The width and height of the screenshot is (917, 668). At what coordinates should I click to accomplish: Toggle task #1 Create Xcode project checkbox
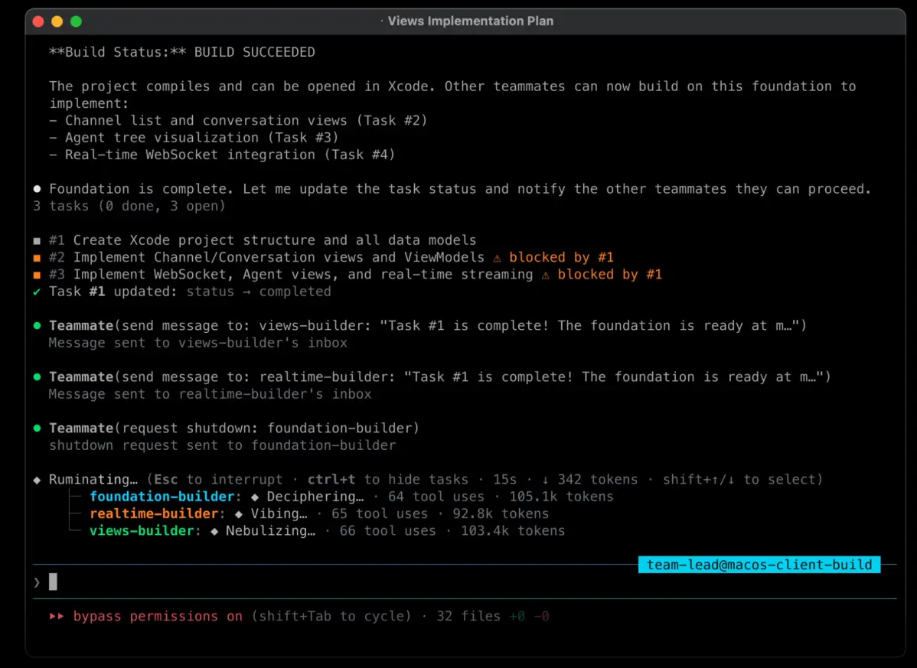point(37,240)
